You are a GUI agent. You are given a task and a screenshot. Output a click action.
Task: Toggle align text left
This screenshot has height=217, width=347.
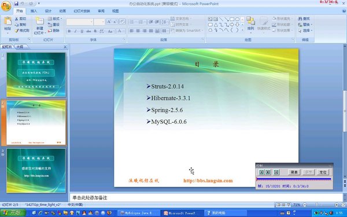[131, 31]
